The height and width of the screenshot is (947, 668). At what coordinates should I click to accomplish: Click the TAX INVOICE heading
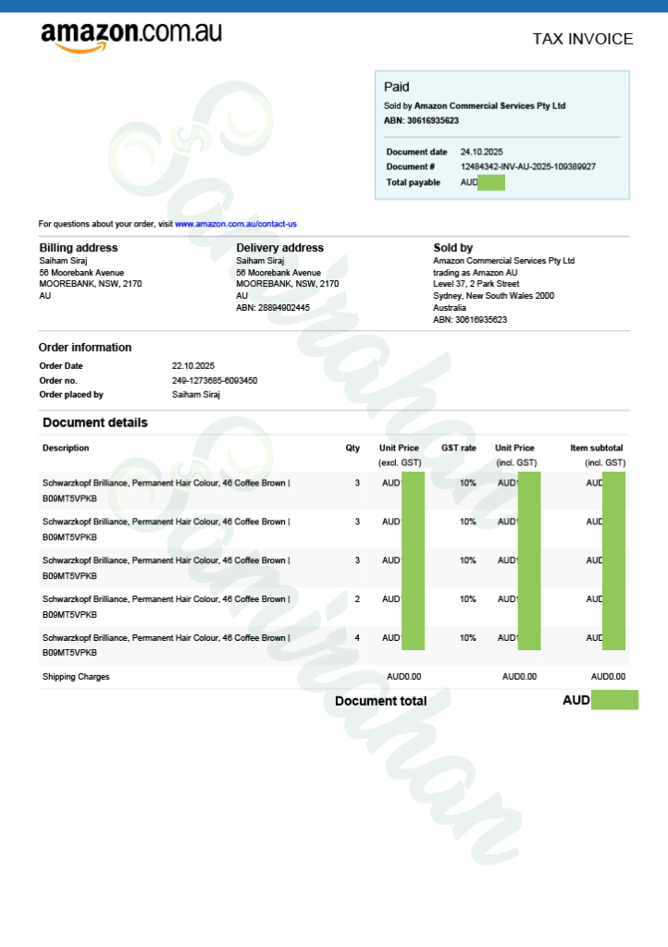pos(582,39)
